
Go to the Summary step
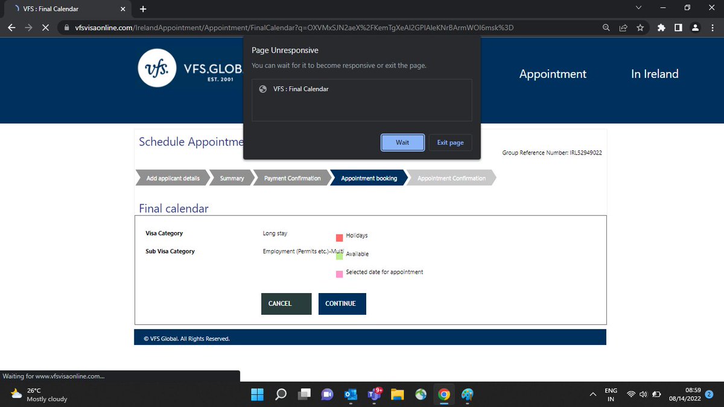[x=232, y=178]
